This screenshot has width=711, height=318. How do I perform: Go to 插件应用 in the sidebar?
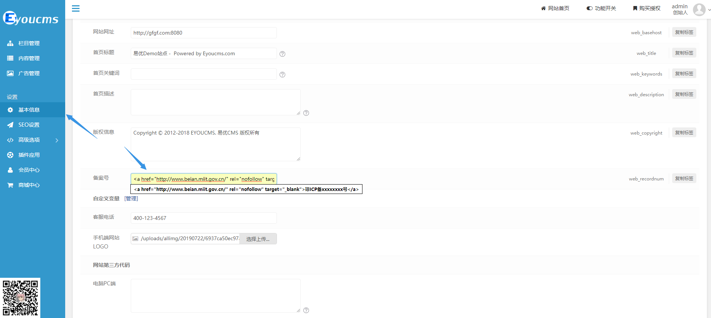pyautogui.click(x=29, y=155)
